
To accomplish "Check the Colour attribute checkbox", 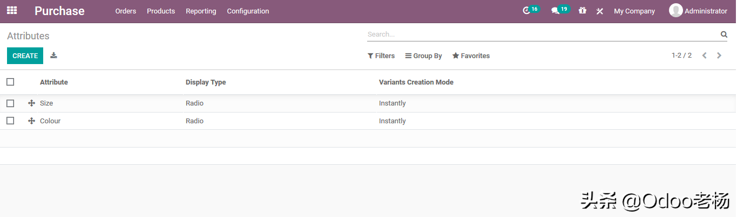I will (10, 121).
